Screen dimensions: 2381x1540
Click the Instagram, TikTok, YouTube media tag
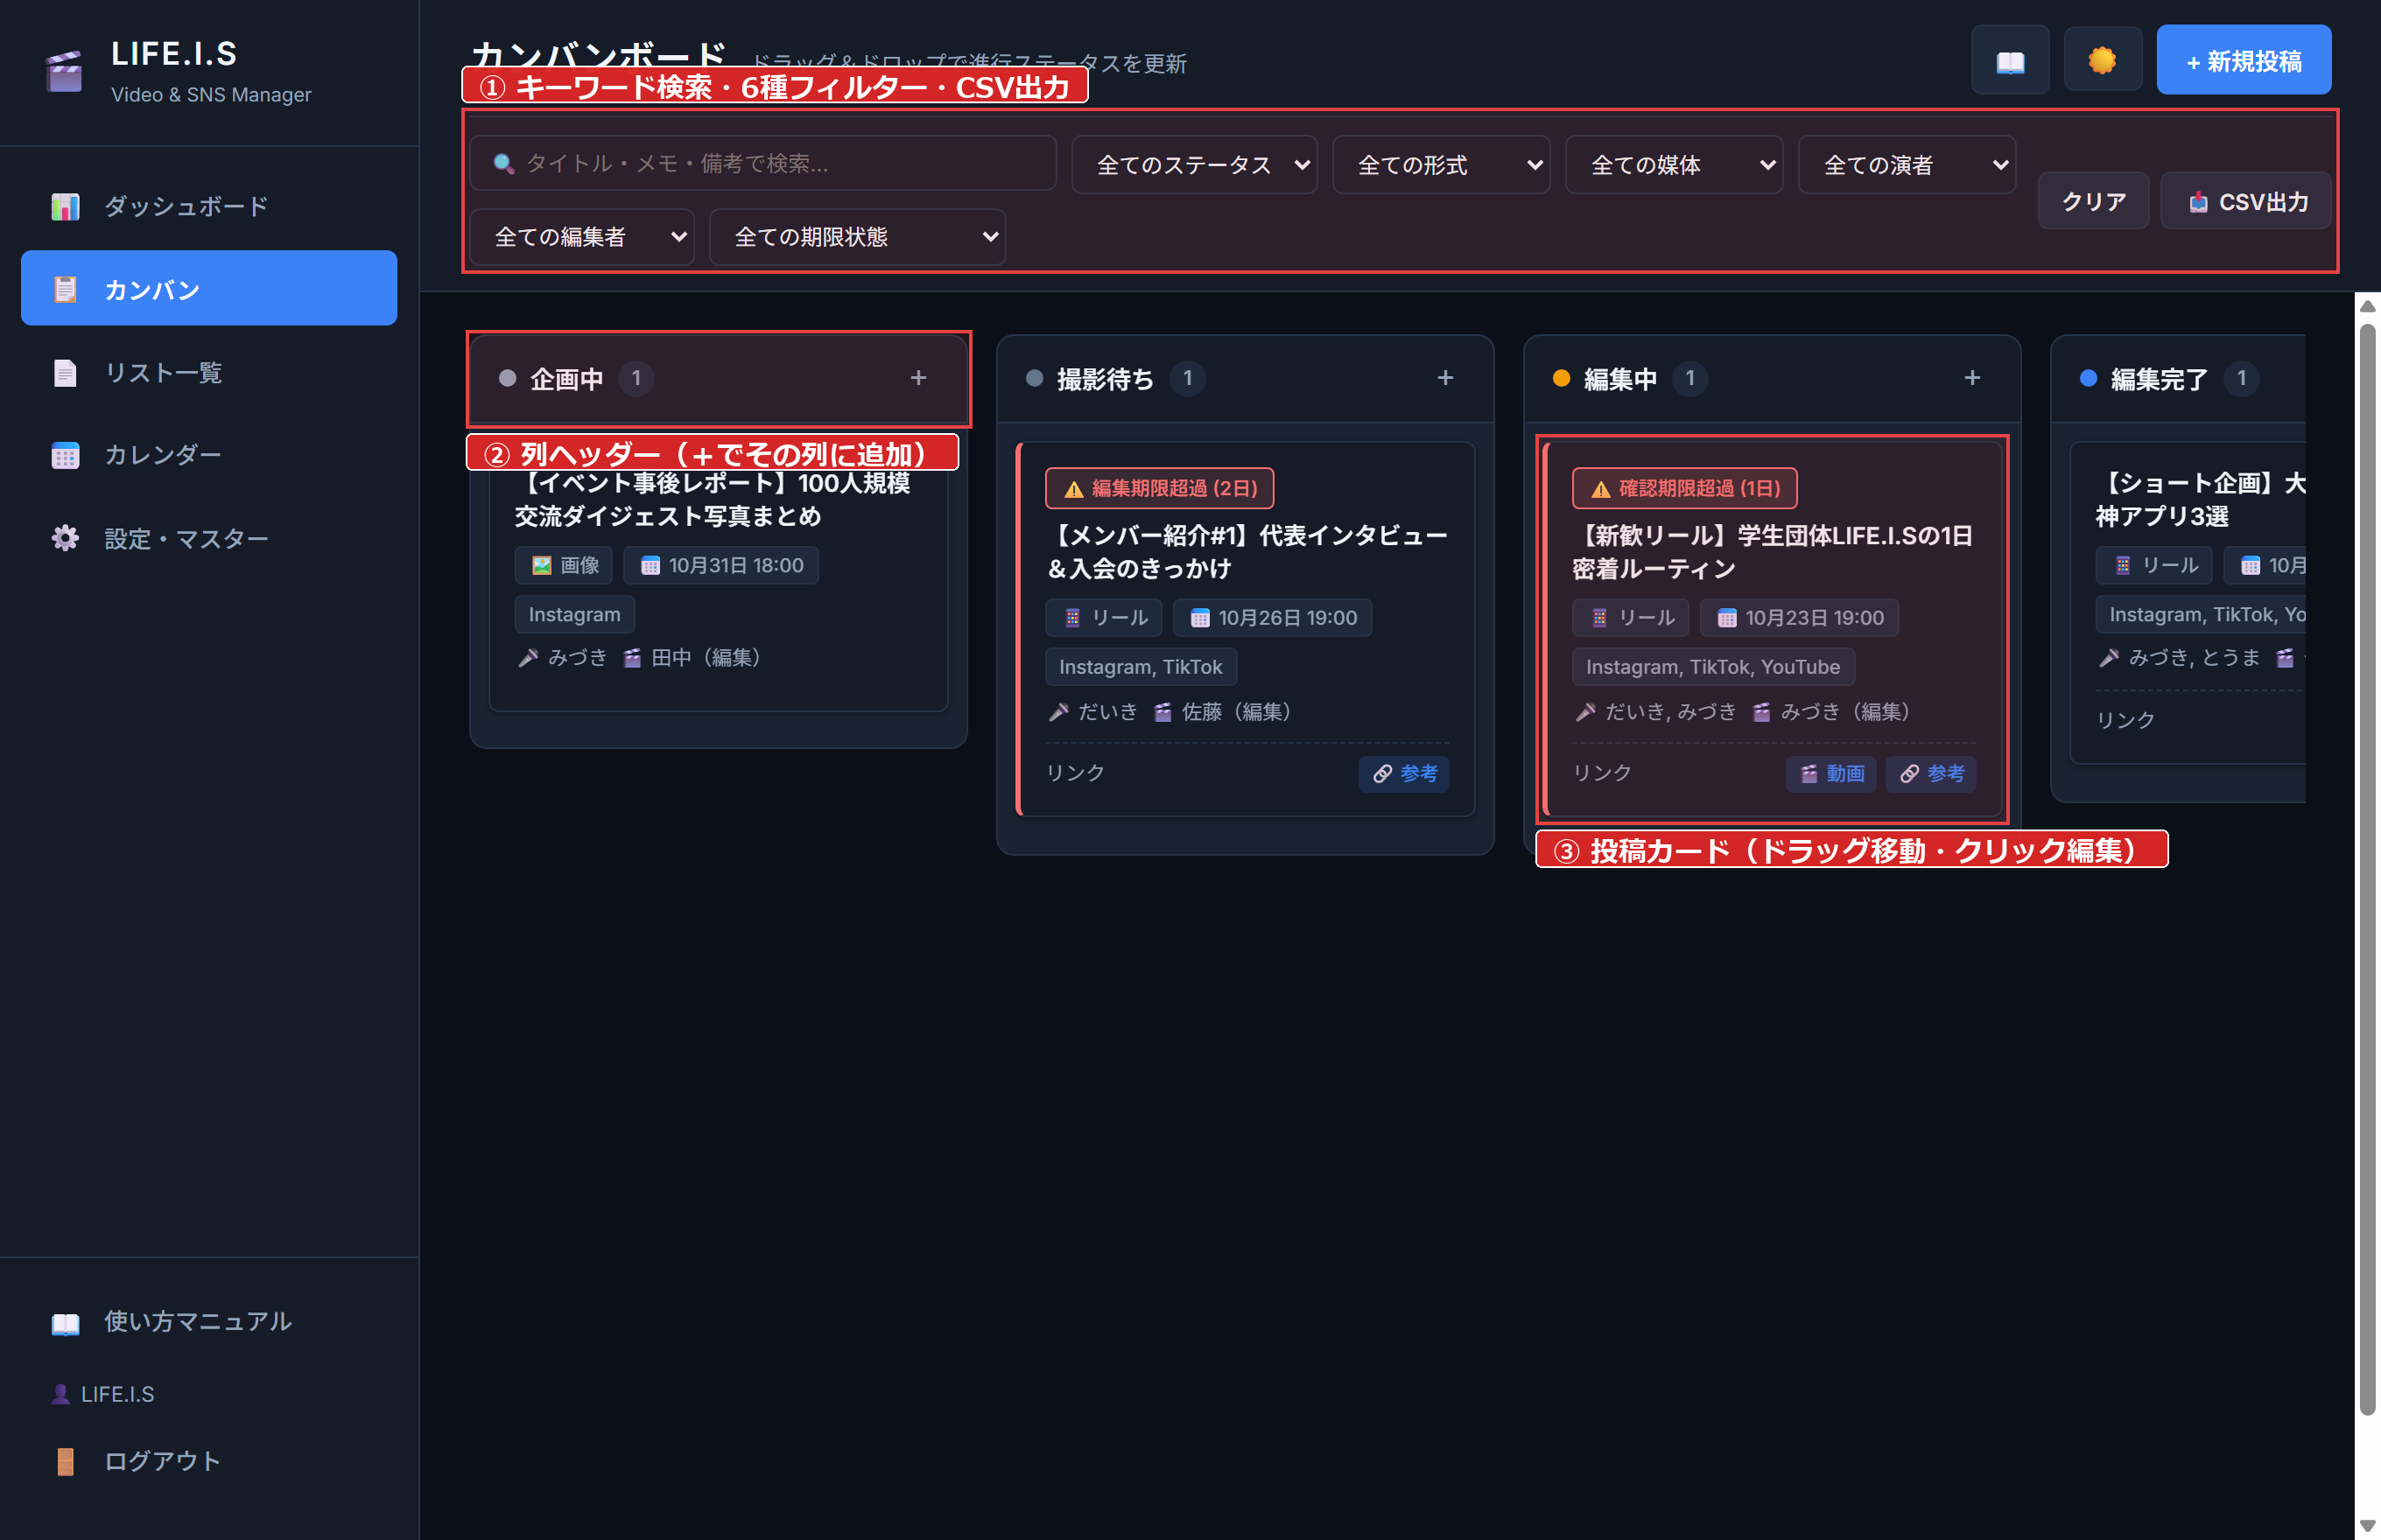point(1713,667)
